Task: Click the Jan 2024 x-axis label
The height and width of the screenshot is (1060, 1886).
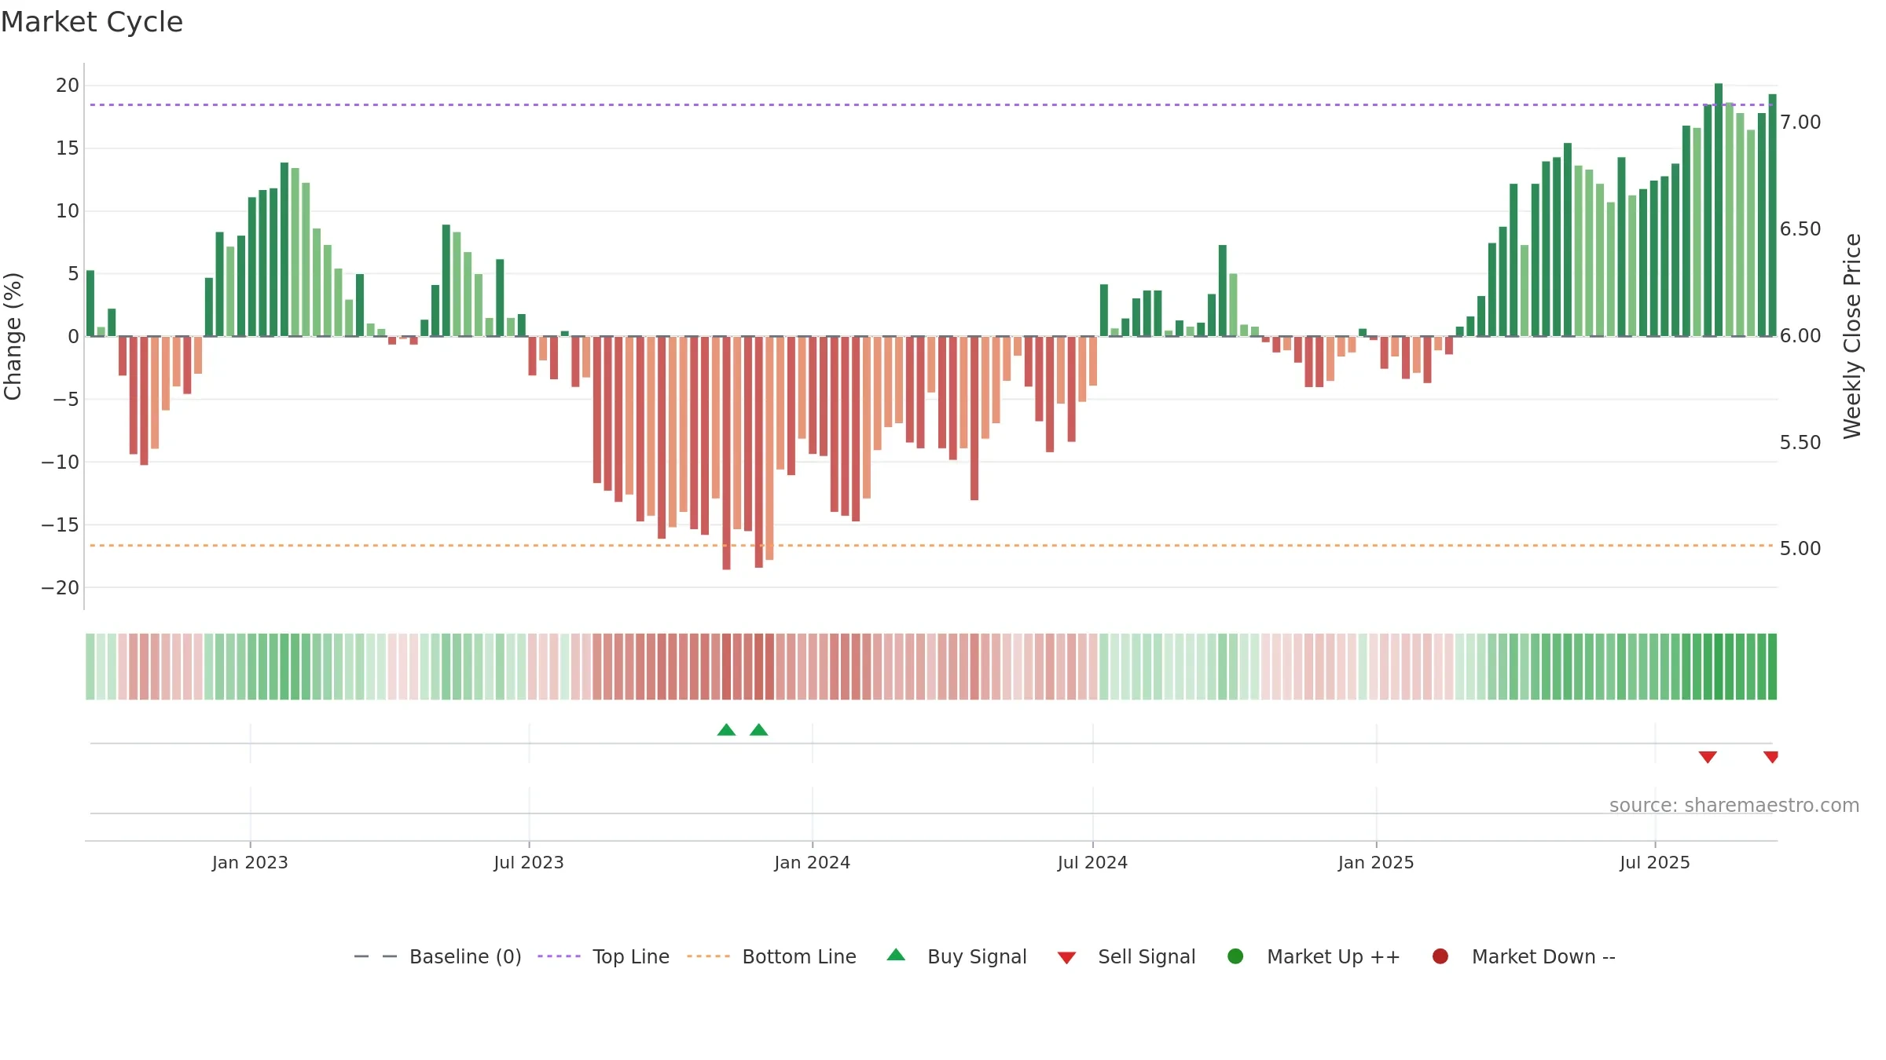Action: click(812, 863)
